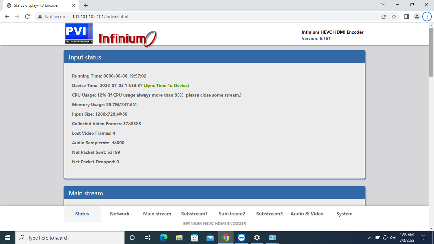The width and height of the screenshot is (434, 244).
Task: Launch Microsoft Edge from taskbar
Action: pos(164,238)
